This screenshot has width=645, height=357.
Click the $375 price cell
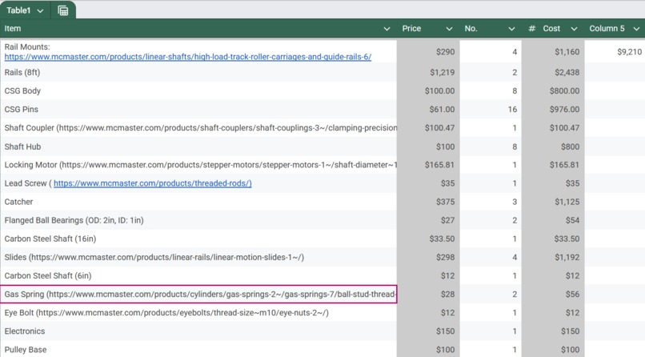(x=428, y=202)
